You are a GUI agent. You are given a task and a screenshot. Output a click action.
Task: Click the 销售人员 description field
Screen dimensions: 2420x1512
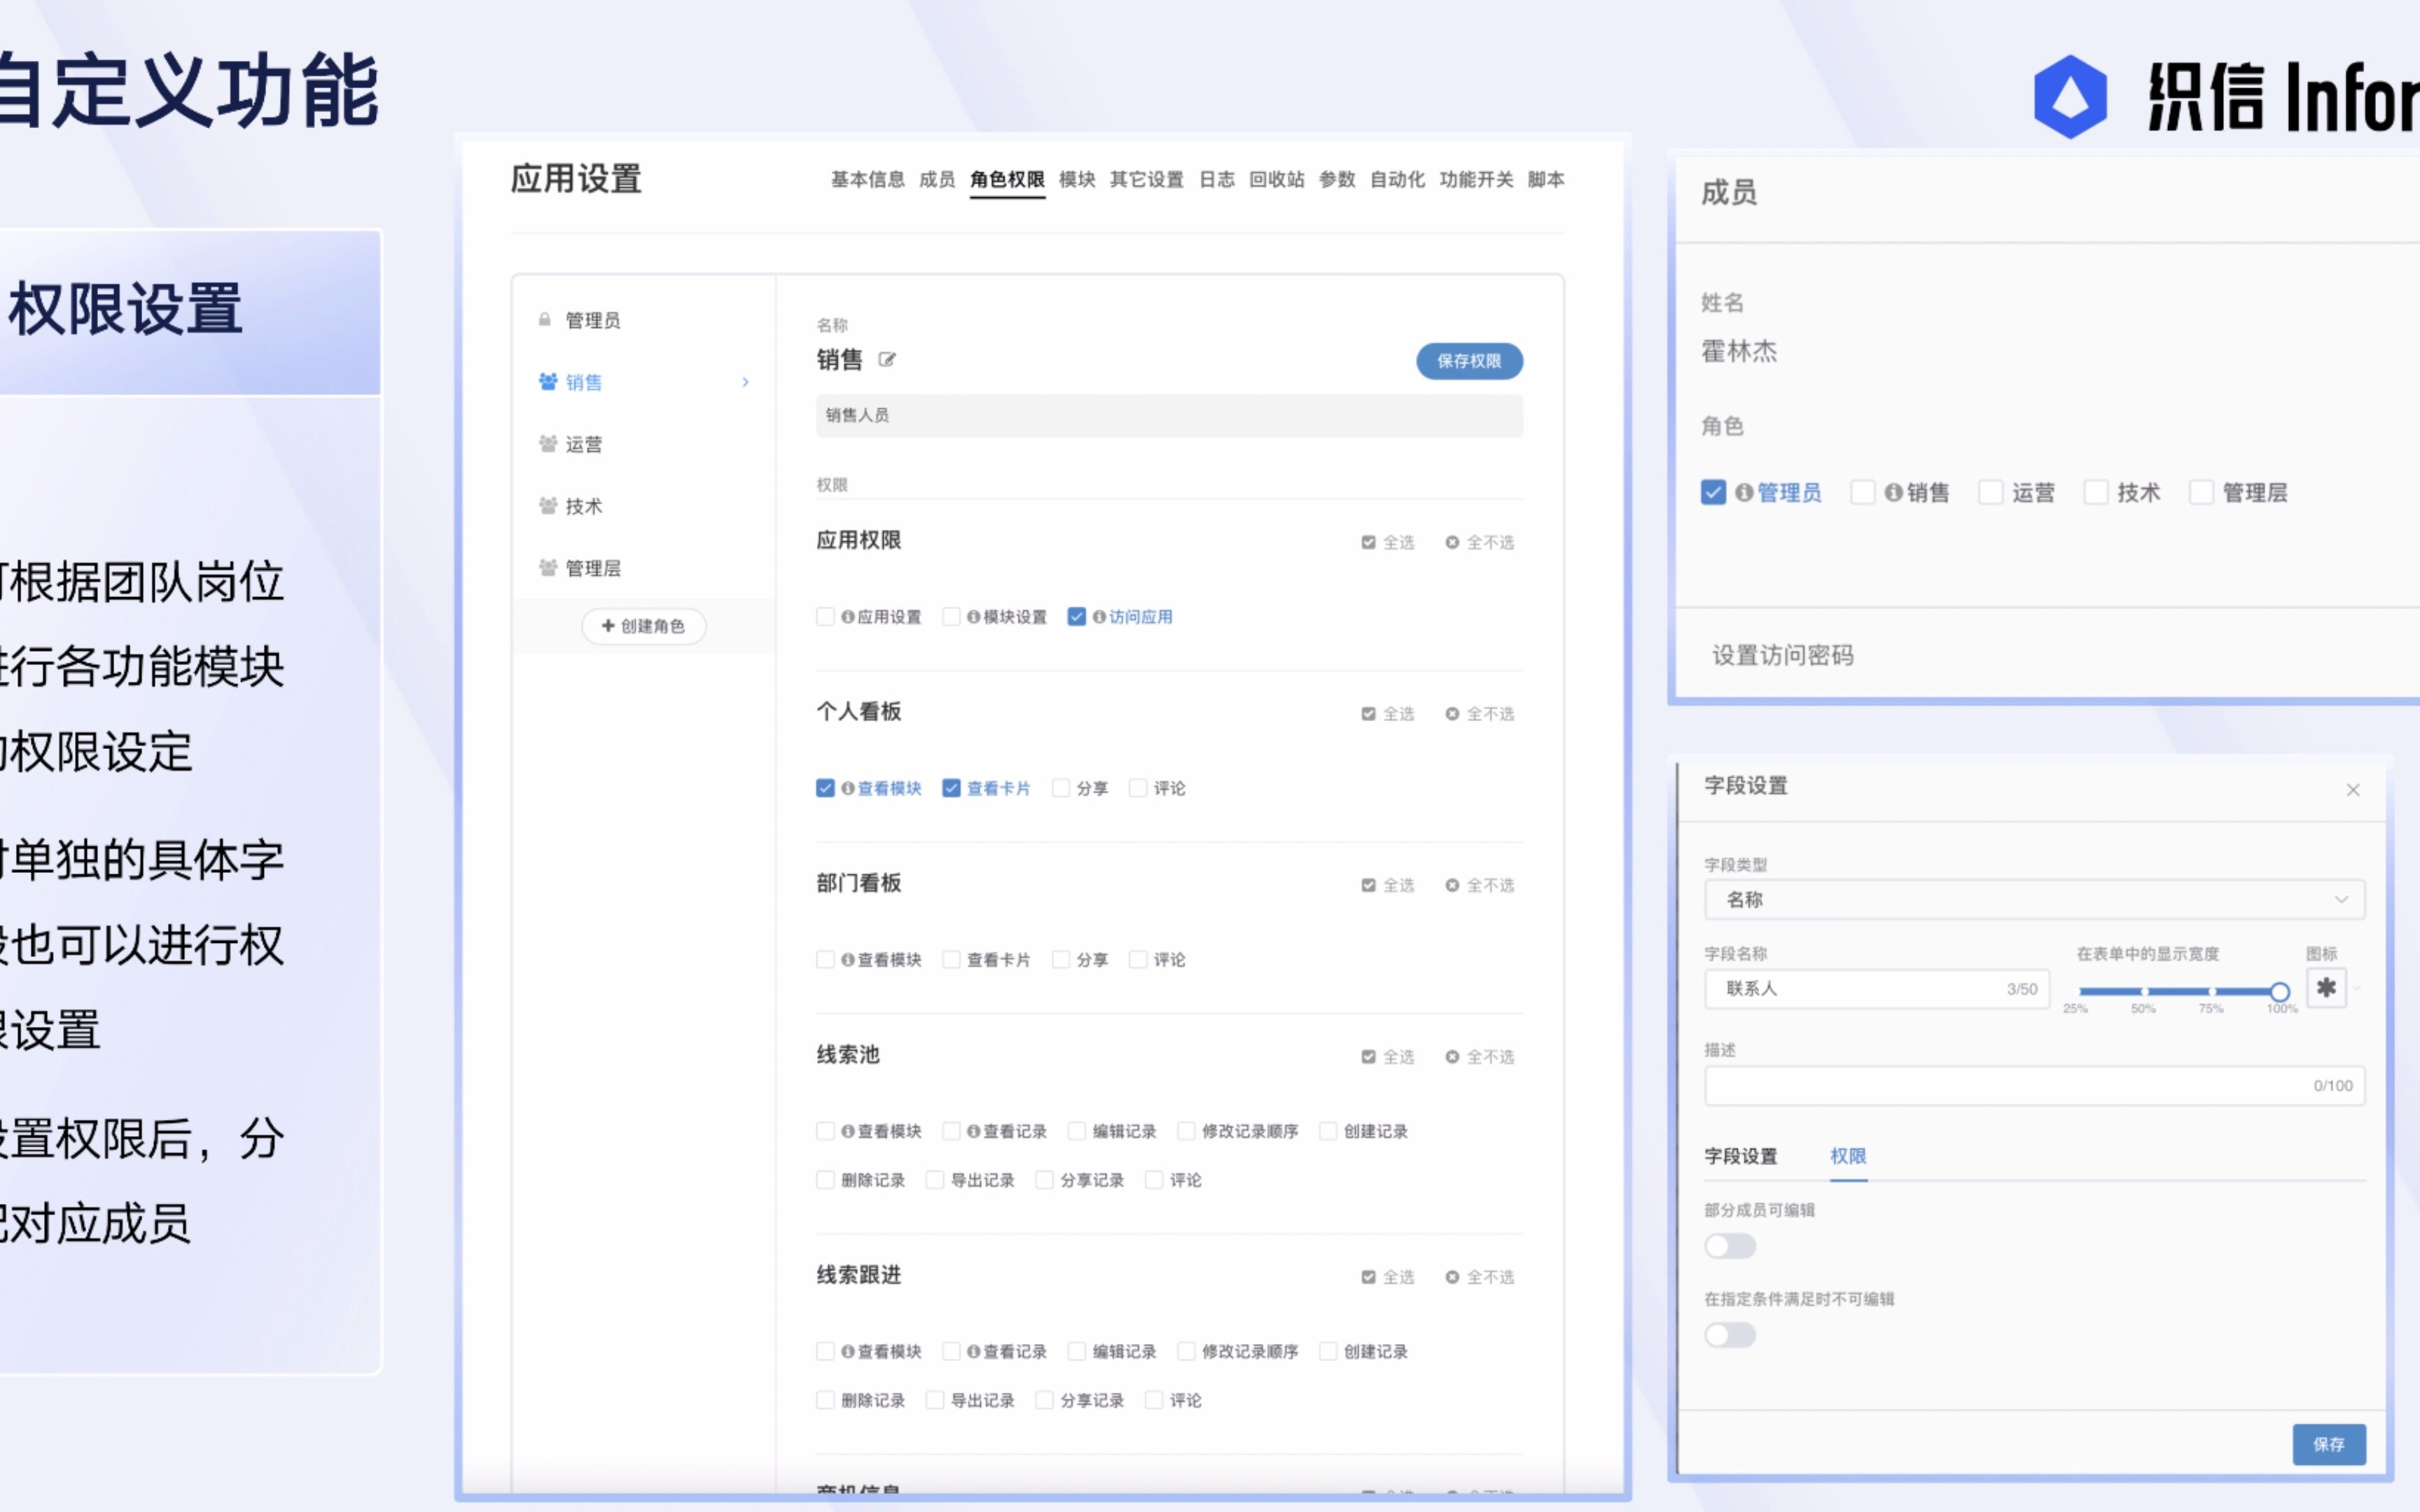point(1169,415)
